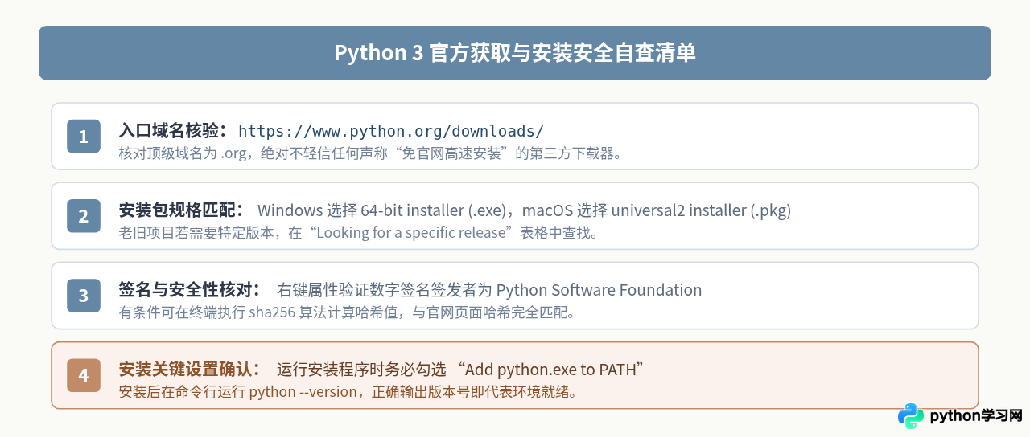Click the heading "入口域名核验:"
1030x437 pixels.
173,131
